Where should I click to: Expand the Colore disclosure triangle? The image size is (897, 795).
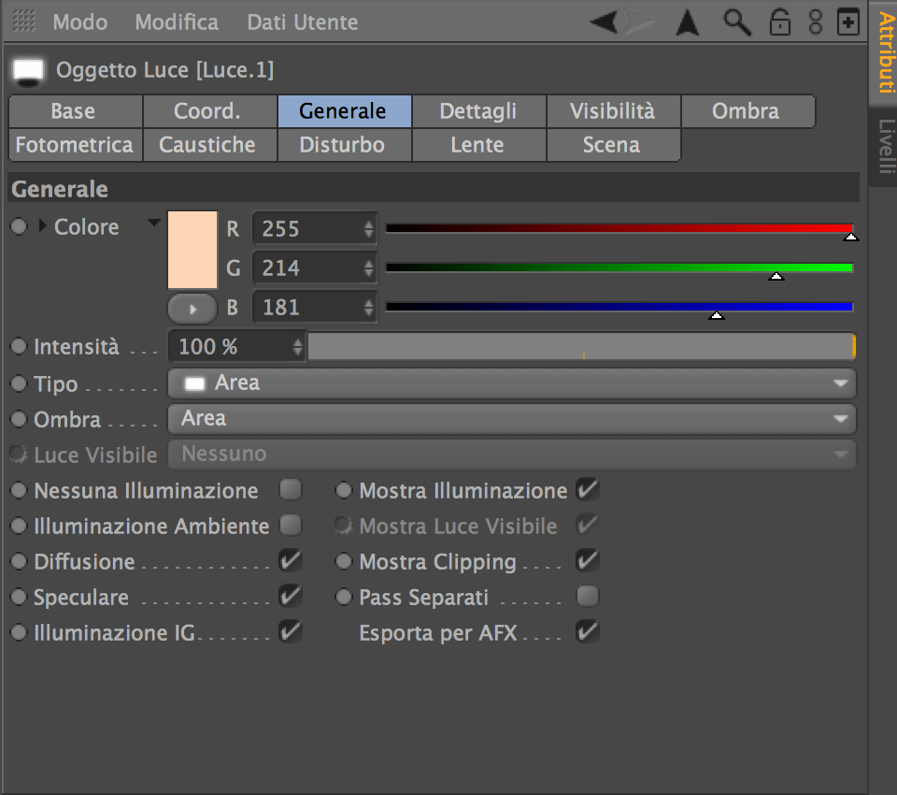pos(42,227)
